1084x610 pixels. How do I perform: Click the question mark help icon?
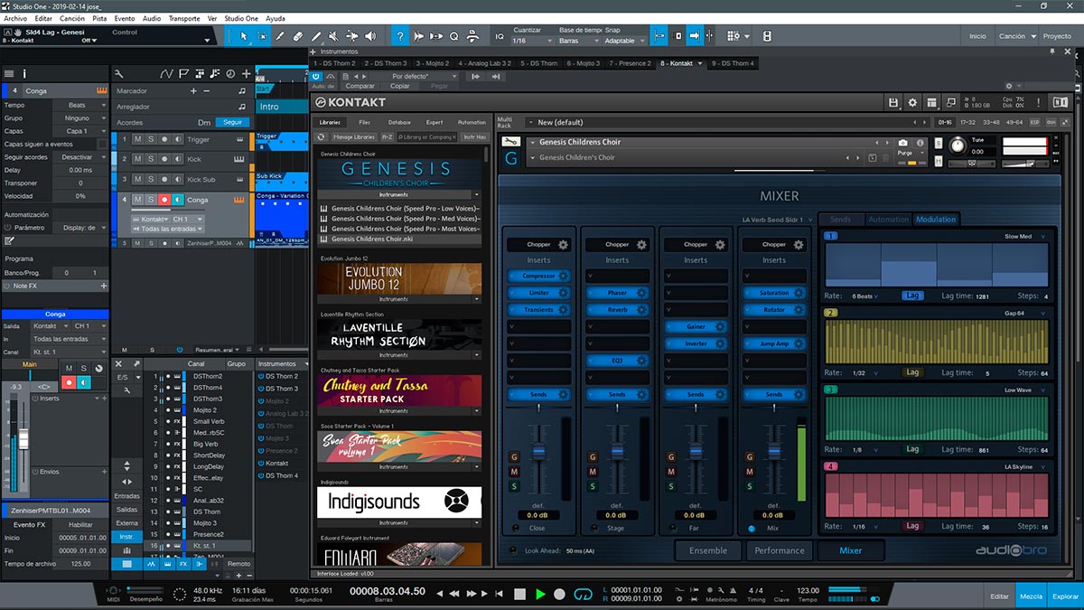point(400,36)
